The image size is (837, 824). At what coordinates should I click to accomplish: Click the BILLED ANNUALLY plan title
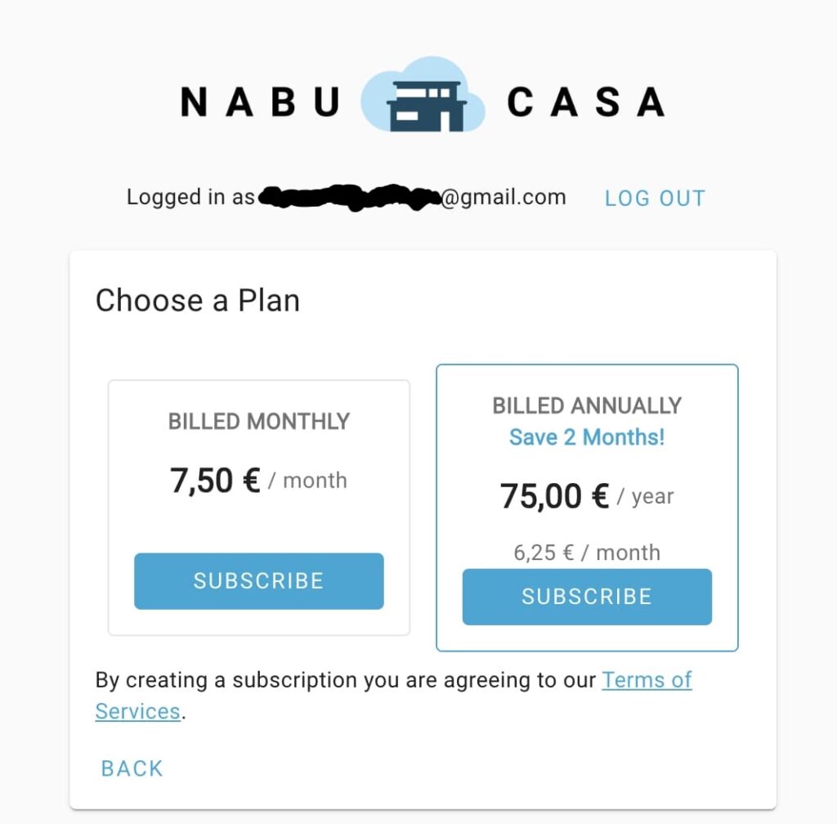coord(587,406)
